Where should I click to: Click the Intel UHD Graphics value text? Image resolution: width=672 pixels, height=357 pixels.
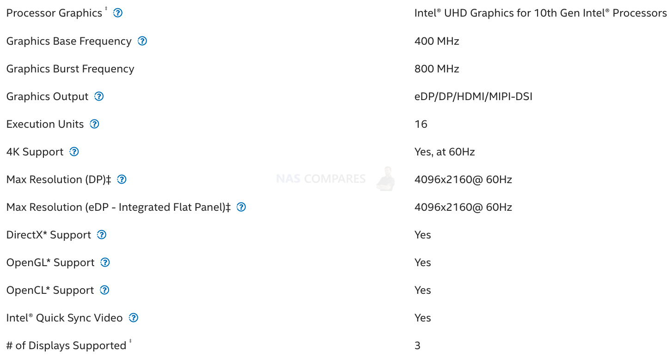click(x=540, y=13)
